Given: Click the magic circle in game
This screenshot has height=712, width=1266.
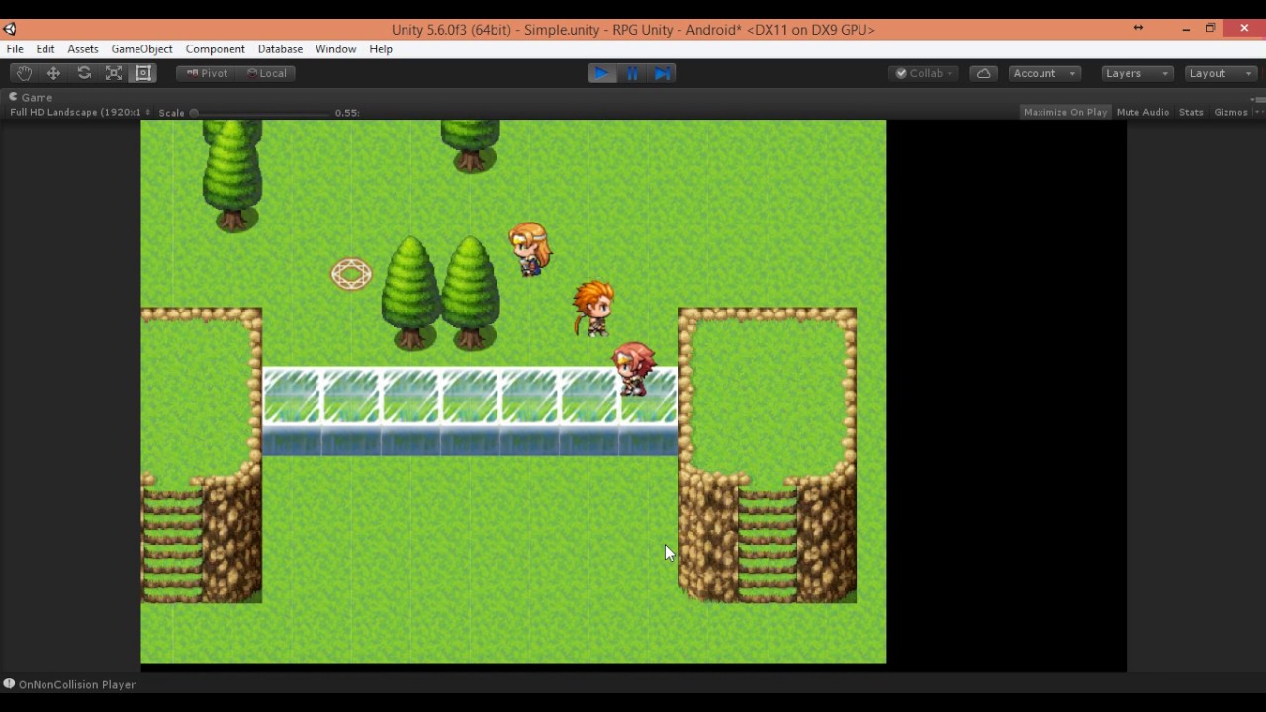Looking at the screenshot, I should click(351, 274).
